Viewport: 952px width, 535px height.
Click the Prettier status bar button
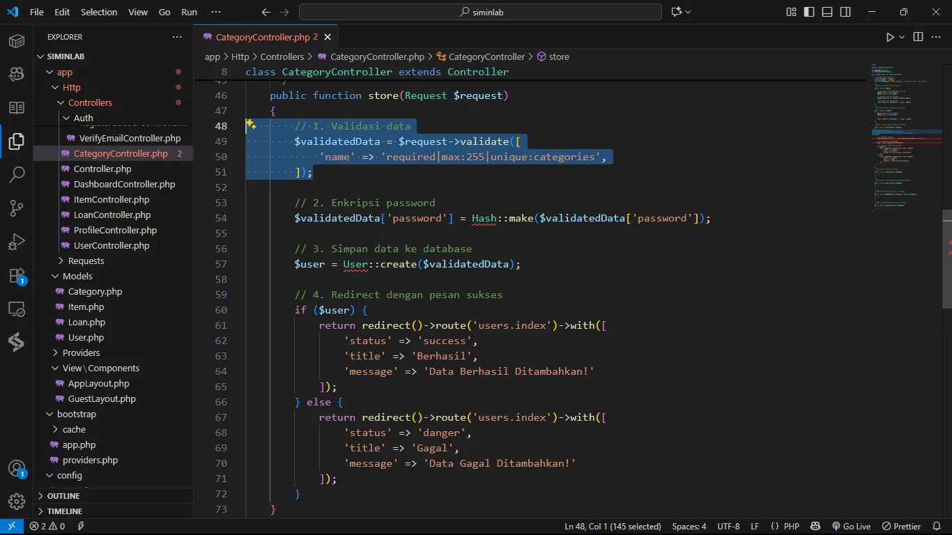point(902,527)
